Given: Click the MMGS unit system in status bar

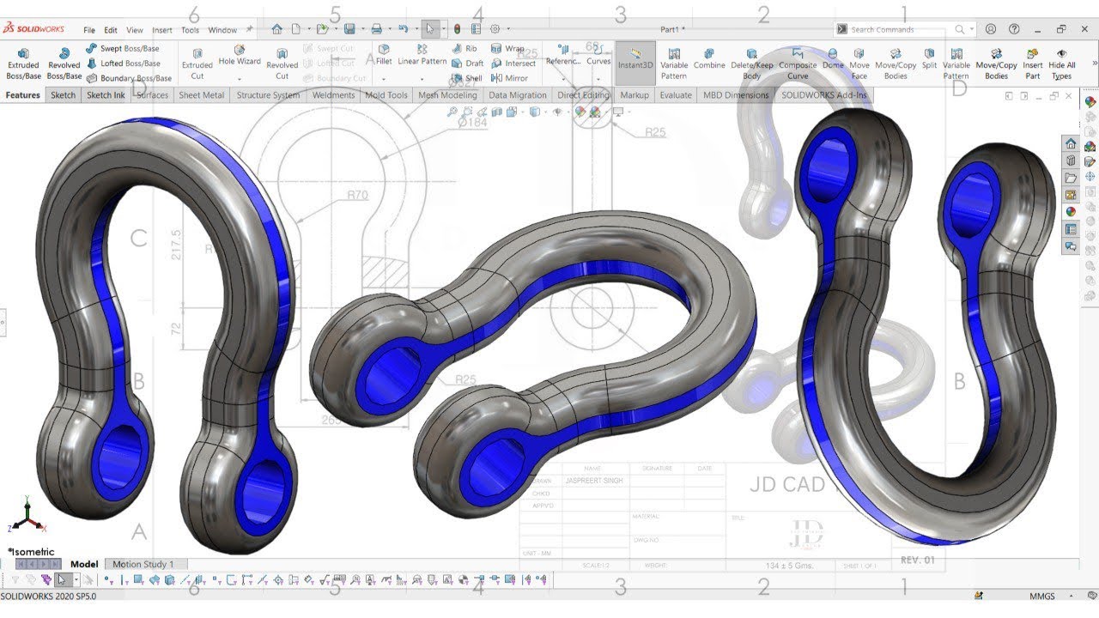Looking at the screenshot, I should (x=1042, y=596).
